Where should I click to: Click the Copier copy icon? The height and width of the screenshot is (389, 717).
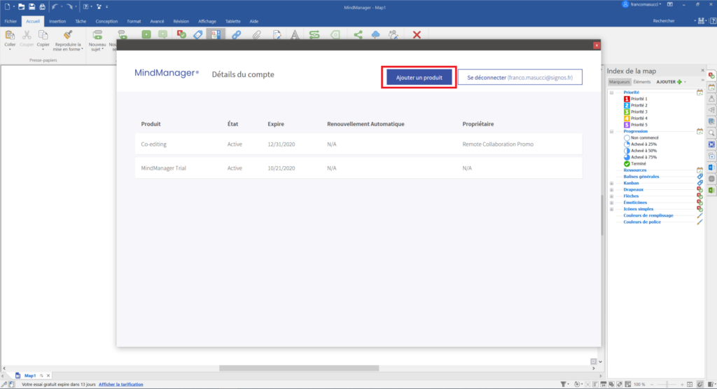tap(43, 35)
